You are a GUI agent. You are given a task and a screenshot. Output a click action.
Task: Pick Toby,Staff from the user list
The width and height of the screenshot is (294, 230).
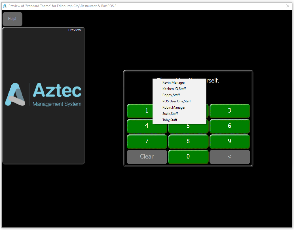click(x=170, y=120)
